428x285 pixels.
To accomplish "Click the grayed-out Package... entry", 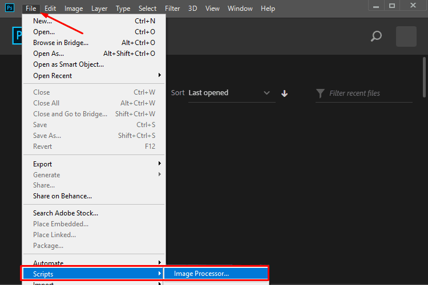I will click(94, 246).
